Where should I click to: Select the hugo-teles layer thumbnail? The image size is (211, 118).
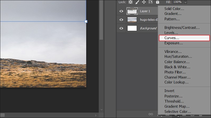132,20
